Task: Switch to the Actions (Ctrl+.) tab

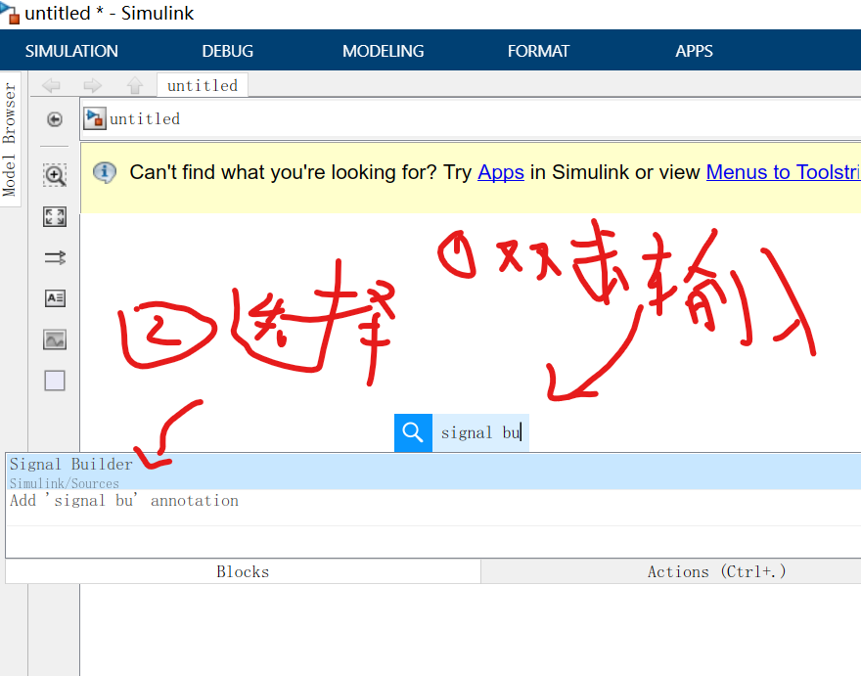Action: tap(671, 571)
